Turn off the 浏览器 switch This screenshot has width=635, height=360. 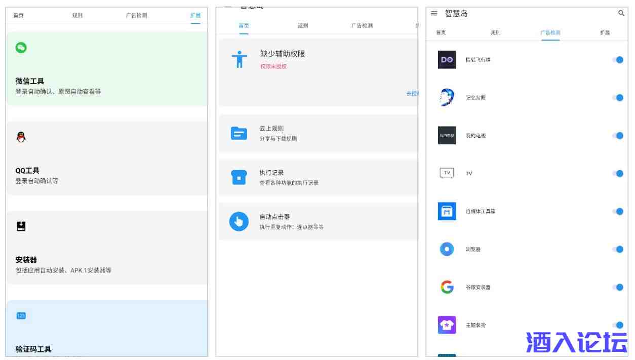pyautogui.click(x=617, y=249)
